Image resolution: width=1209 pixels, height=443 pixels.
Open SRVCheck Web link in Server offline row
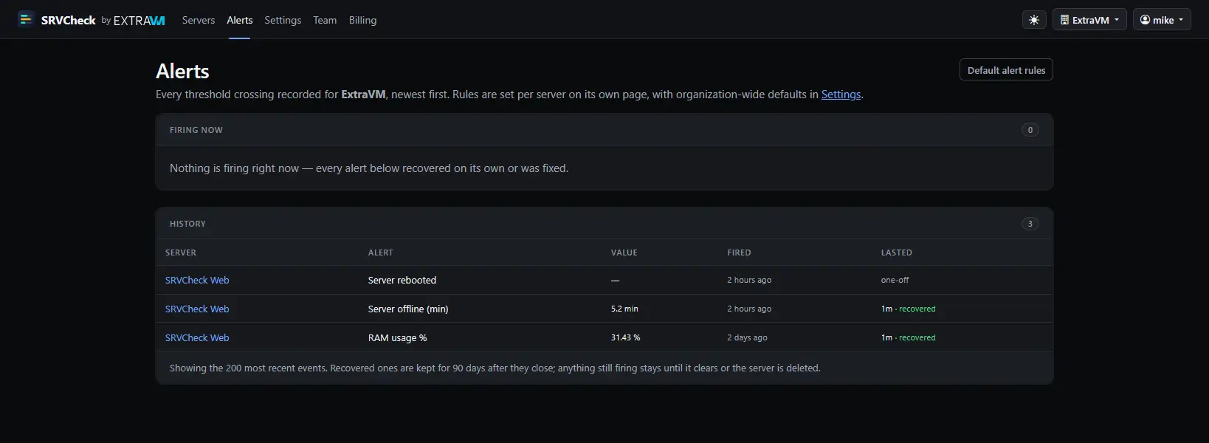tap(197, 309)
